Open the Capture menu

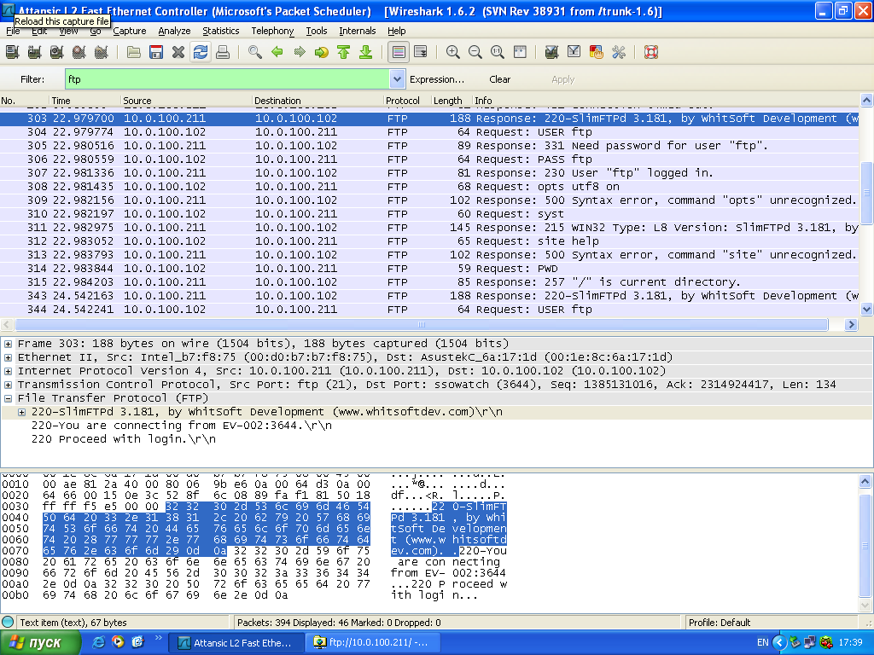pyautogui.click(x=130, y=31)
